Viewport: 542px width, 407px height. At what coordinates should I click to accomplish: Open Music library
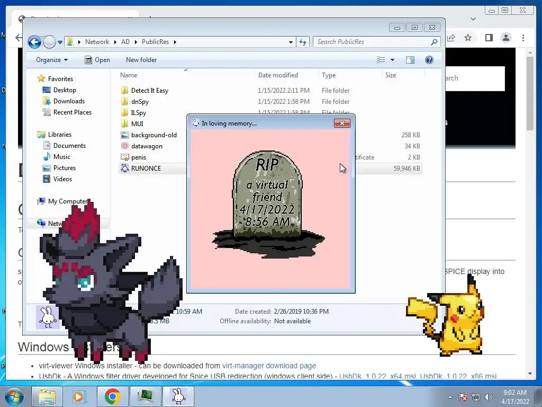[x=61, y=157]
